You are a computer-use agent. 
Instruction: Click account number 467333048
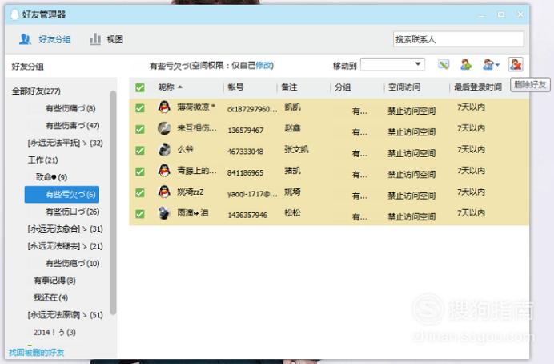tap(246, 152)
